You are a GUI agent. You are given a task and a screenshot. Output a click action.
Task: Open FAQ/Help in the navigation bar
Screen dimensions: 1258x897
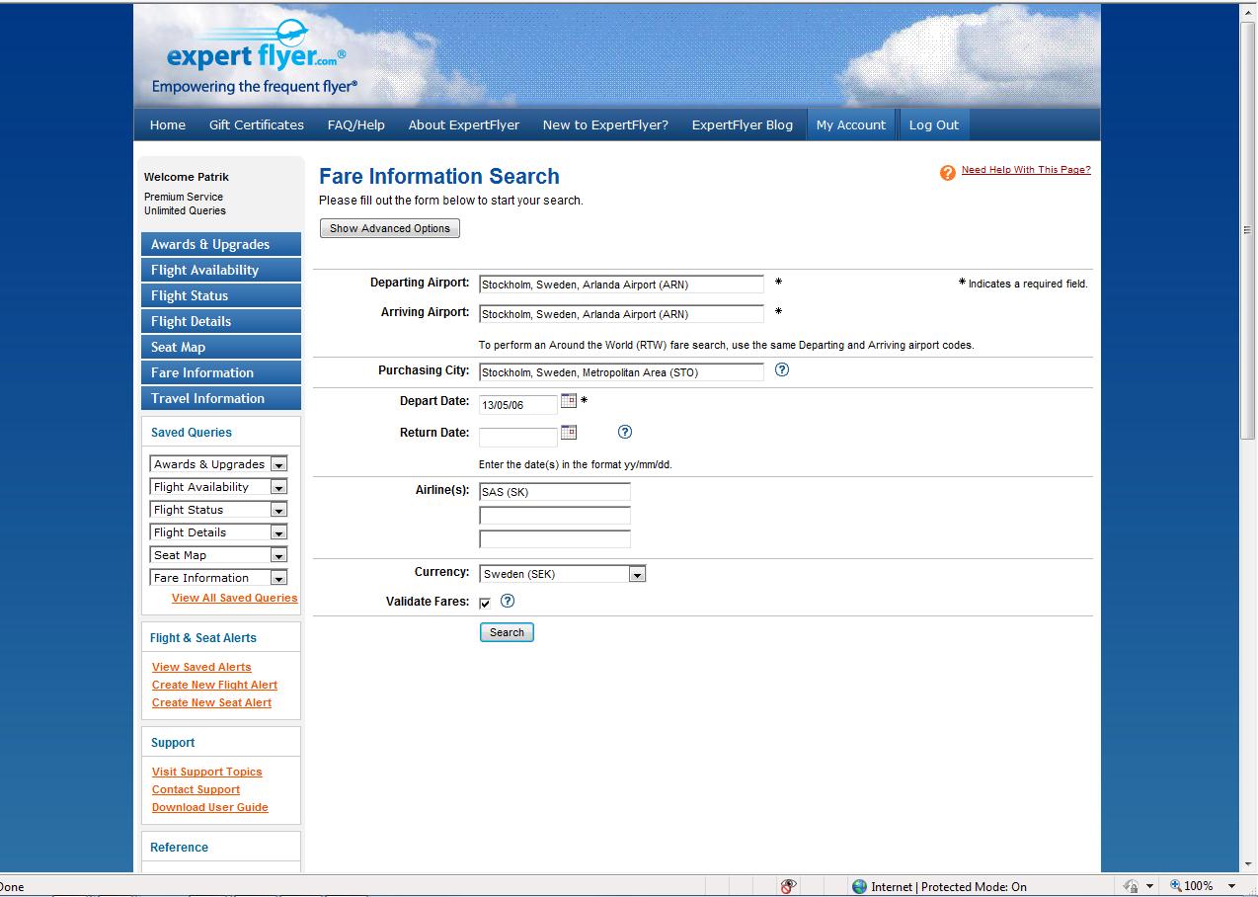pos(355,125)
